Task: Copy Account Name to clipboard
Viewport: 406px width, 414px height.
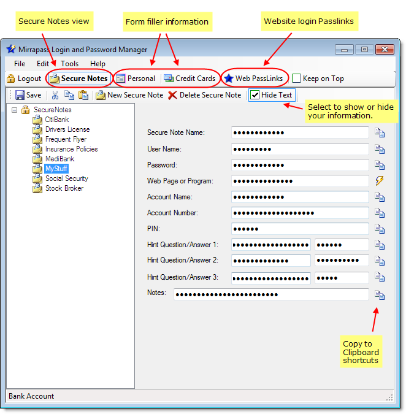Action: coord(380,197)
